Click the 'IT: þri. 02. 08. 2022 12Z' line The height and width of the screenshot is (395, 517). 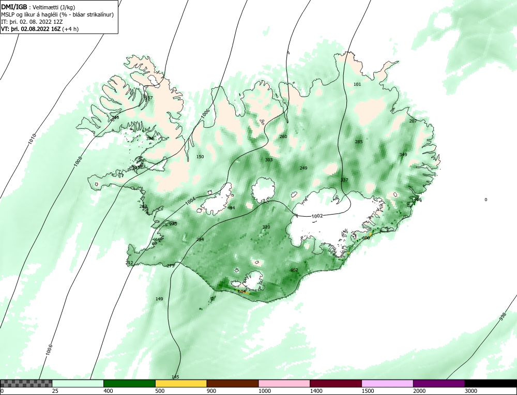[32, 22]
